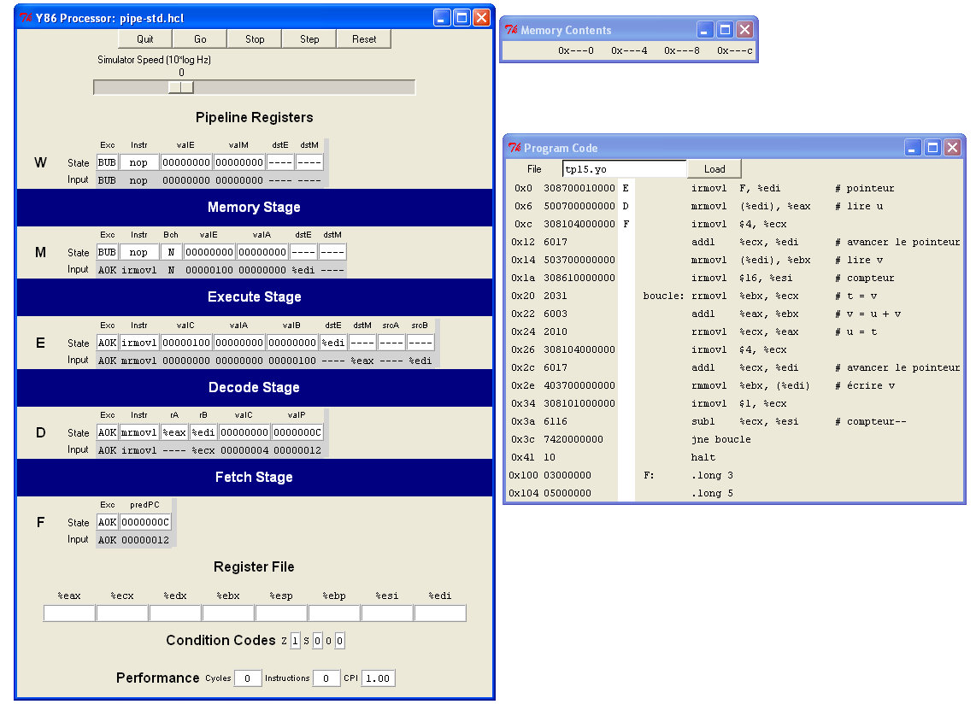The height and width of the screenshot is (716, 976).
Task: Click the %edx register value field
Action: (x=175, y=613)
